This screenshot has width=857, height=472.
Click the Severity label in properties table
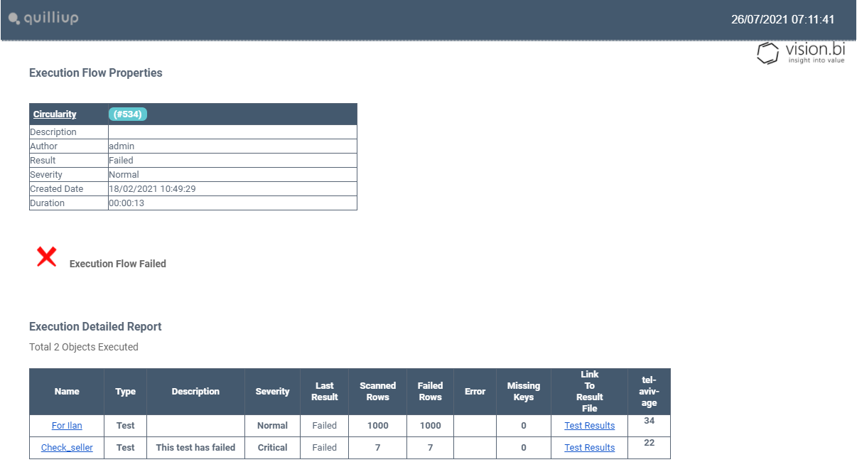click(46, 175)
